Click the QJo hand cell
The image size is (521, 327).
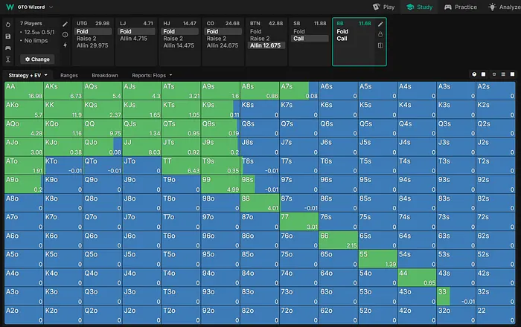[103, 147]
